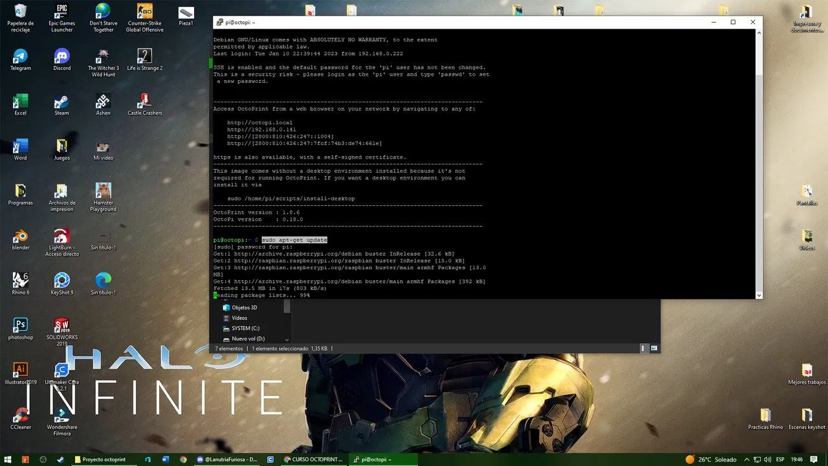Open SOLIDWORKS 2019 shortcut
The width and height of the screenshot is (828, 466).
click(61, 332)
